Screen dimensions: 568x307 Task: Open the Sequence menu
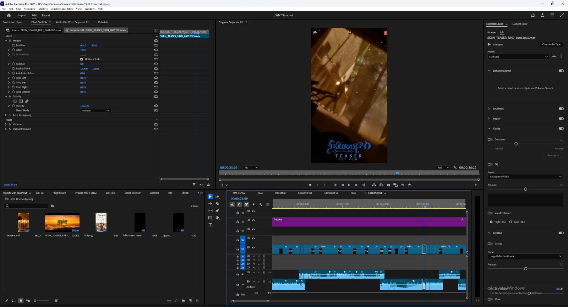tap(29, 9)
